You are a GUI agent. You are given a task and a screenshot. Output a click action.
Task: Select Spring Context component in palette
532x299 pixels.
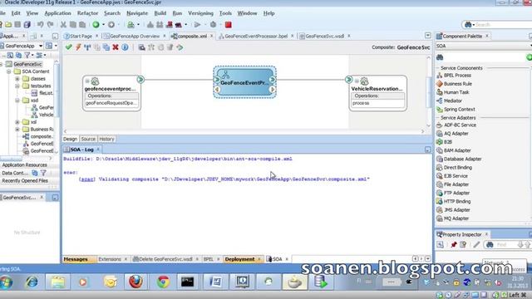click(456, 109)
